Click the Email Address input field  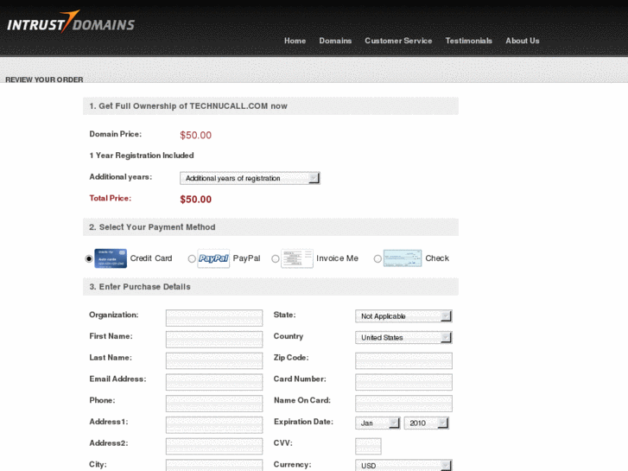214,382
